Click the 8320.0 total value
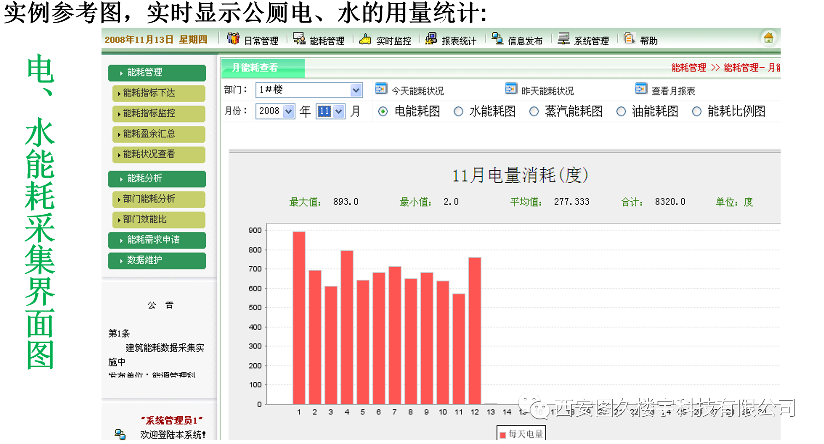Image resolution: width=824 pixels, height=444 pixels. click(x=670, y=202)
